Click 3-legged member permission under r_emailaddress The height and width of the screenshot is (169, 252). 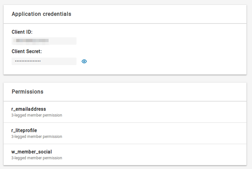(x=37, y=115)
